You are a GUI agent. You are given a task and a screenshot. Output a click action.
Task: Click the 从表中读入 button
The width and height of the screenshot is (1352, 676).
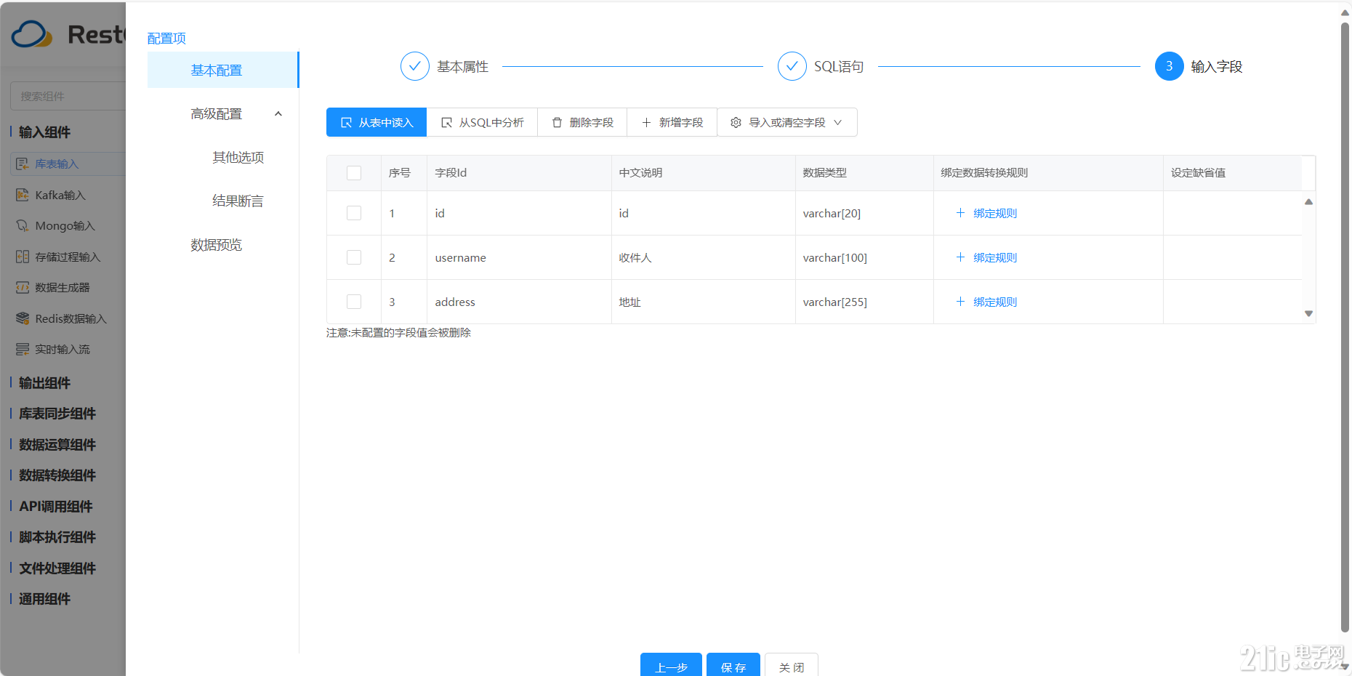pos(377,122)
